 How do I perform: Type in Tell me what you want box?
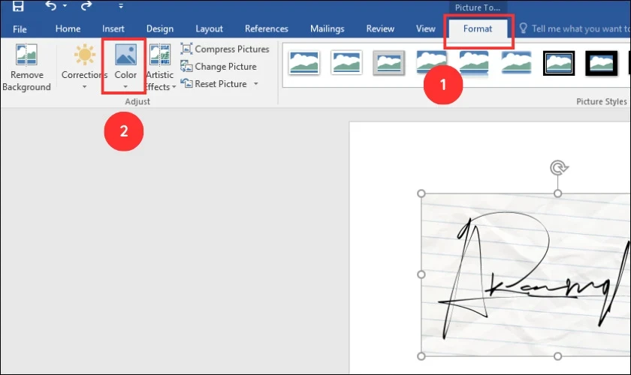pos(578,29)
